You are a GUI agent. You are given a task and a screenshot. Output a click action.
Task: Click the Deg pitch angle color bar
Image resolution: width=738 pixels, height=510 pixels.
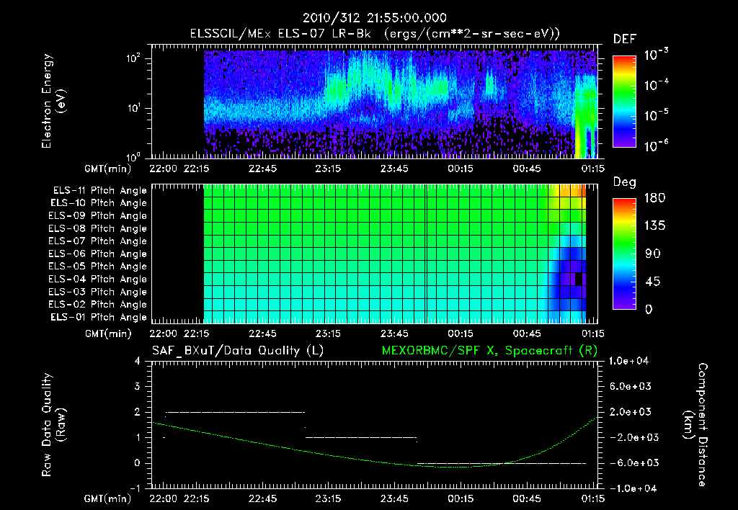624,254
